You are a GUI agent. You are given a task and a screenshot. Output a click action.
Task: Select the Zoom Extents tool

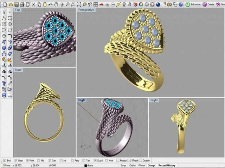tap(79, 5)
